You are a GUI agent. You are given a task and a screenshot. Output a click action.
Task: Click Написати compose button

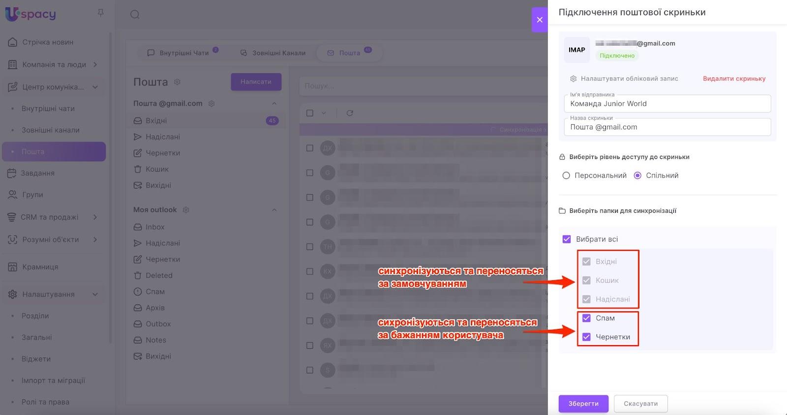tap(256, 82)
